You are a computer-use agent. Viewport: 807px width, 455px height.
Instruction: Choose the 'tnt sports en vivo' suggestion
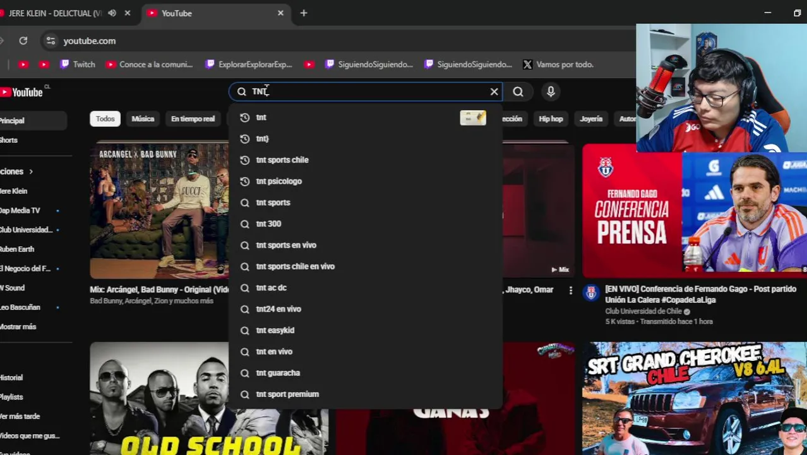click(x=366, y=245)
